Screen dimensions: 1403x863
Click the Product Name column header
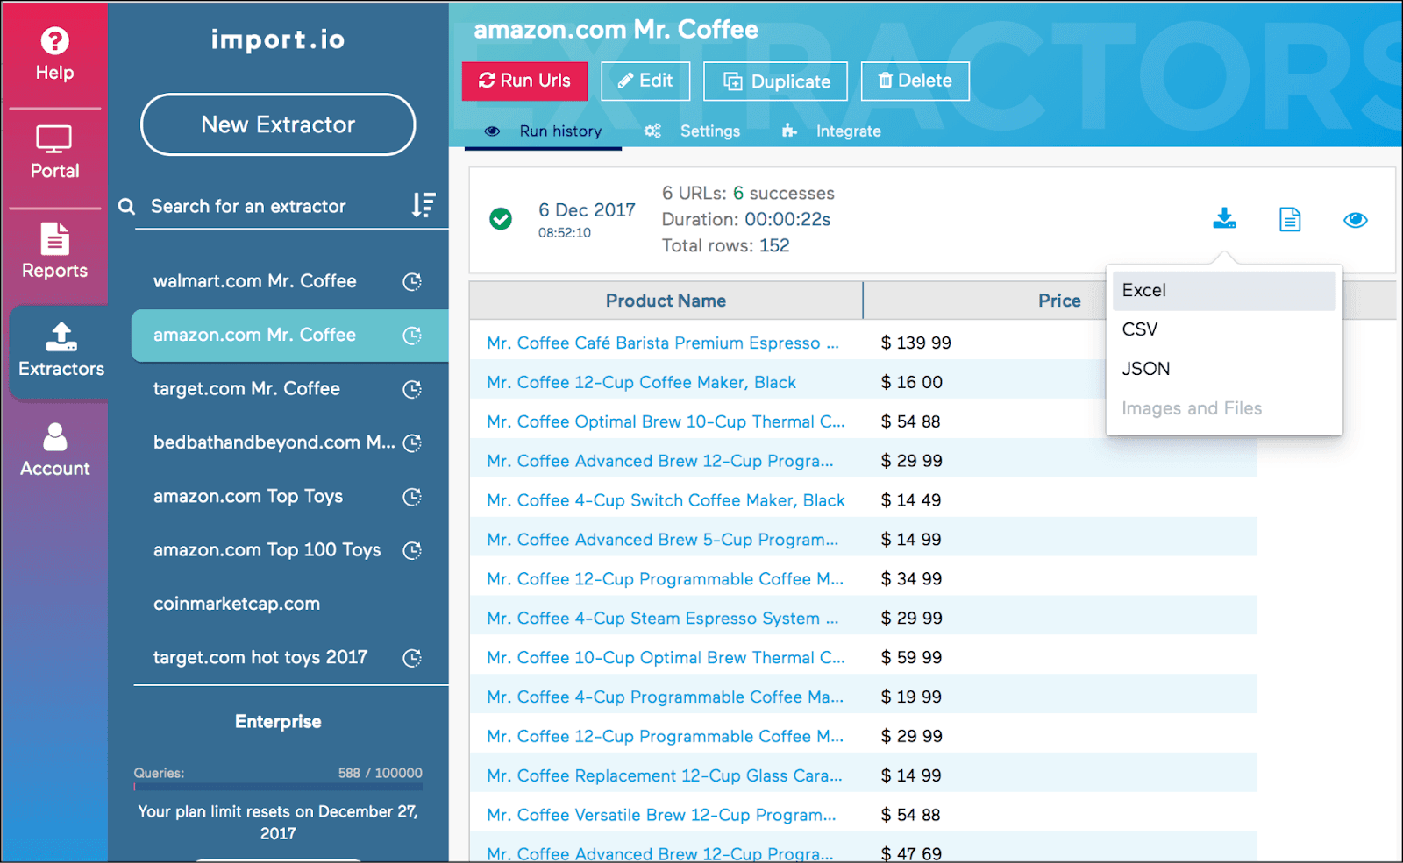point(666,301)
